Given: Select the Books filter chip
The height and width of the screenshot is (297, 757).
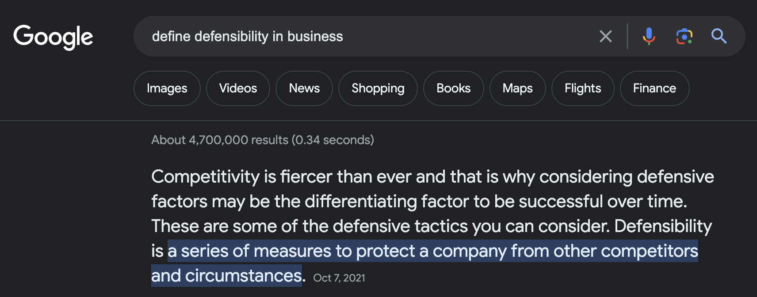Looking at the screenshot, I should pyautogui.click(x=454, y=88).
